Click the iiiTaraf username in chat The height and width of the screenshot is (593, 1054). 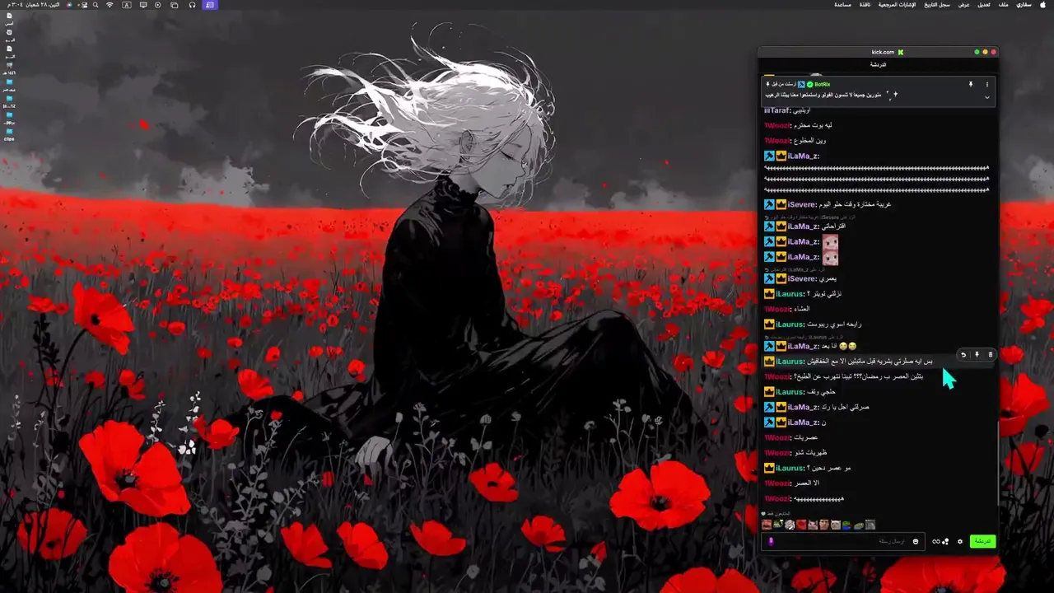pyautogui.click(x=777, y=110)
